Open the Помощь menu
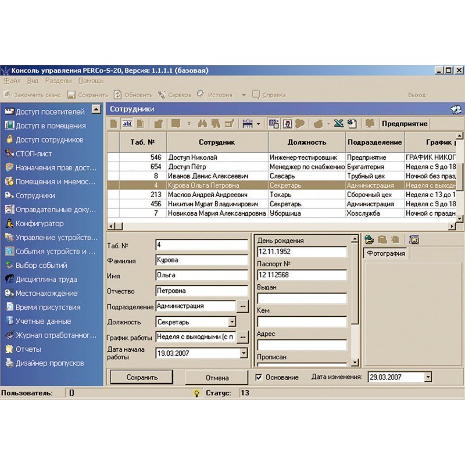The height and width of the screenshot is (465, 465). [91, 81]
